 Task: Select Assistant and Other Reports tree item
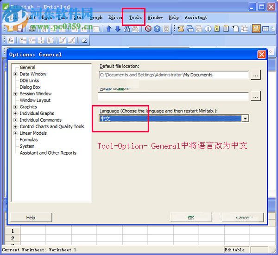click(48, 153)
